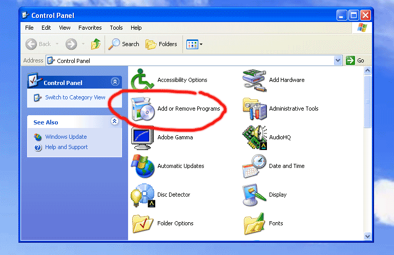Click the scrollbar down arrow
The image size is (394, 255).
367,236
